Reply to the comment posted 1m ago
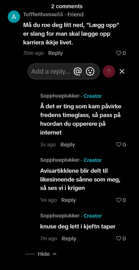Image resolution: width=139 pixels, height=270 pixels. (x=68, y=200)
